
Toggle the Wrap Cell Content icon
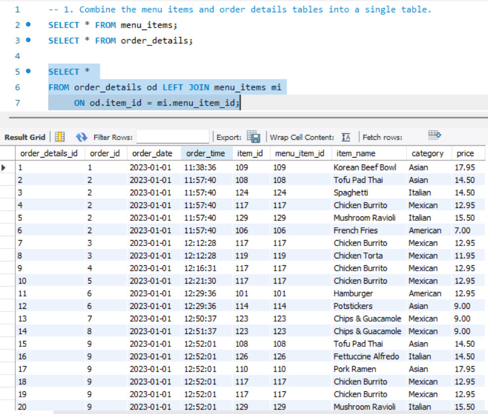click(x=346, y=137)
